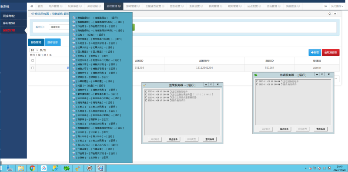The image size is (348, 172).
Task: Click the red 取消超权 button
Action: pyautogui.click(x=331, y=53)
